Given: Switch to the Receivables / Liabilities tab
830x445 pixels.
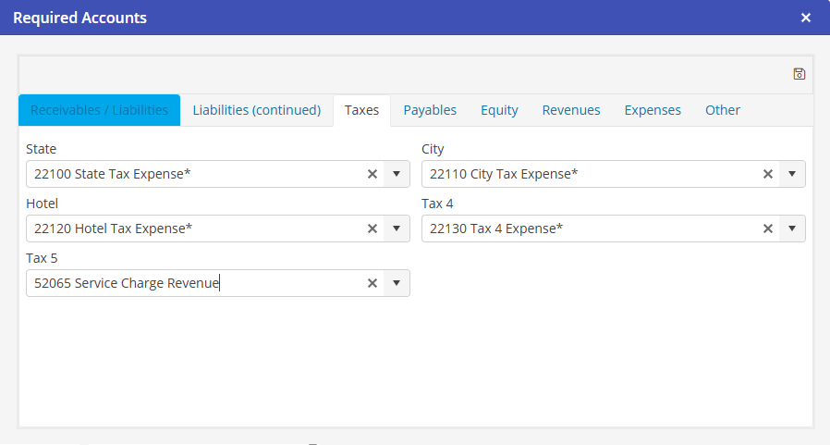Looking at the screenshot, I should click(x=100, y=110).
